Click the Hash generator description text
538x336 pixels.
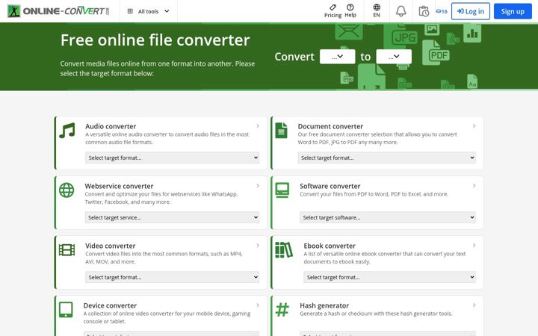(376, 314)
